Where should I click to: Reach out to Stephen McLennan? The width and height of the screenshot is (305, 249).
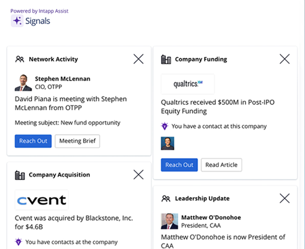point(33,141)
